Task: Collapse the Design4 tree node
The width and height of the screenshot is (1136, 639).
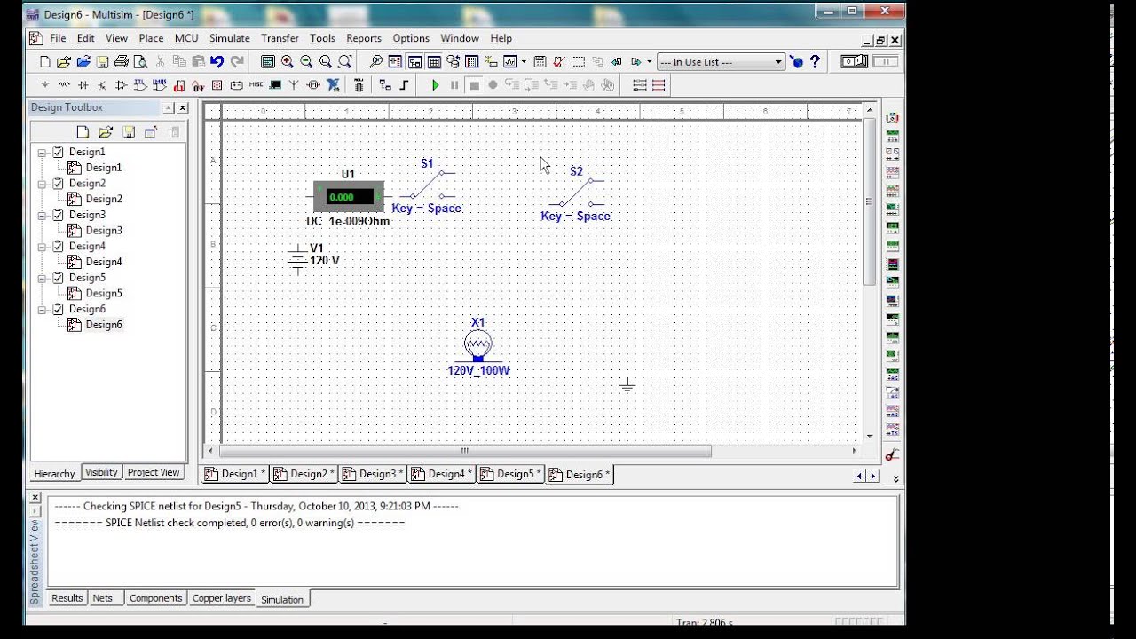Action: coord(42,246)
